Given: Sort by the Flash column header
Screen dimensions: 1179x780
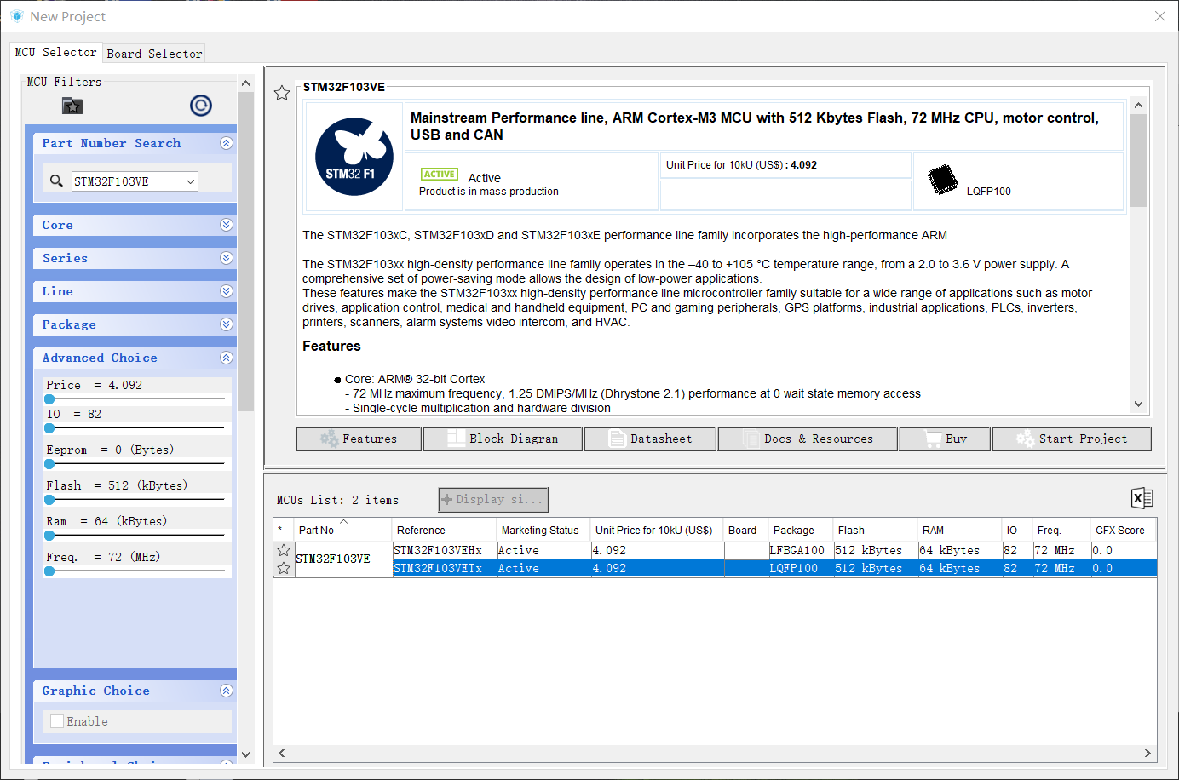Looking at the screenshot, I should (875, 530).
